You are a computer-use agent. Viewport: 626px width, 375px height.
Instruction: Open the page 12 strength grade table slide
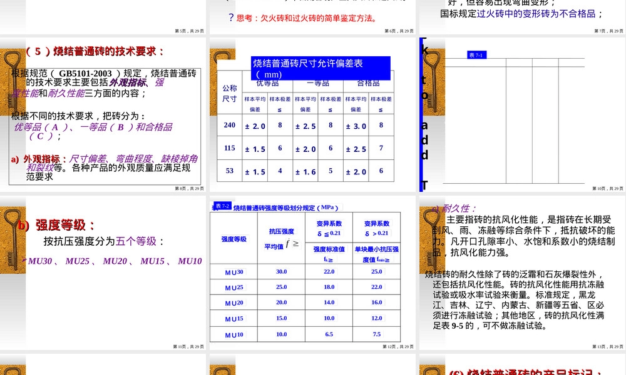(312, 272)
